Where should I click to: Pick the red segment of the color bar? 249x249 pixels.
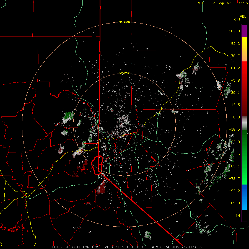[244, 89]
